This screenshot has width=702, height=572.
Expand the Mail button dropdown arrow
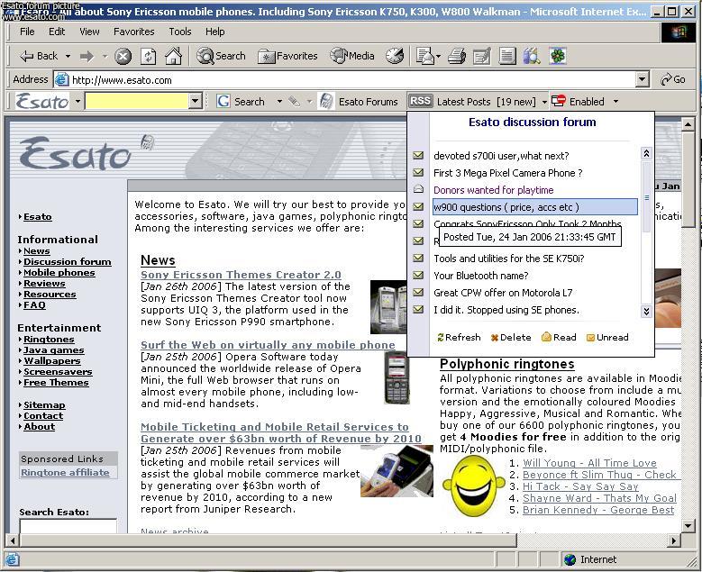(x=438, y=57)
